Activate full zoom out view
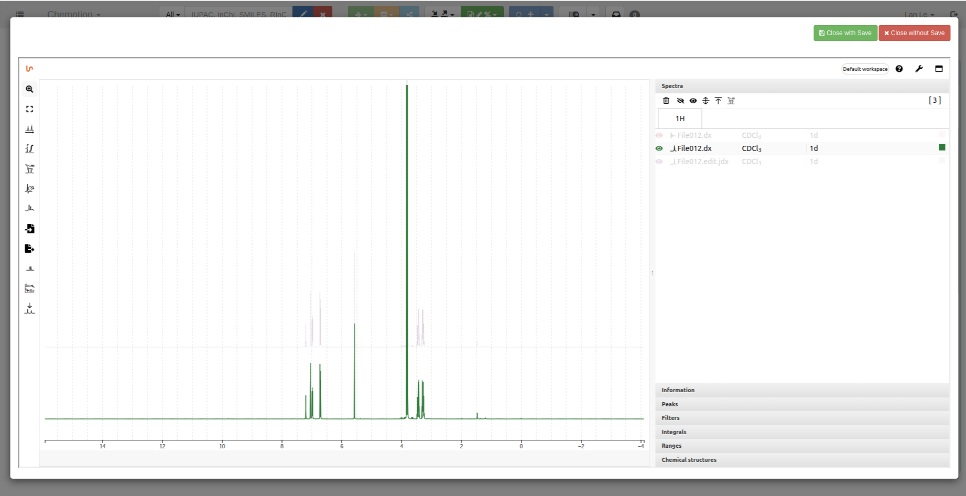 tap(29, 109)
